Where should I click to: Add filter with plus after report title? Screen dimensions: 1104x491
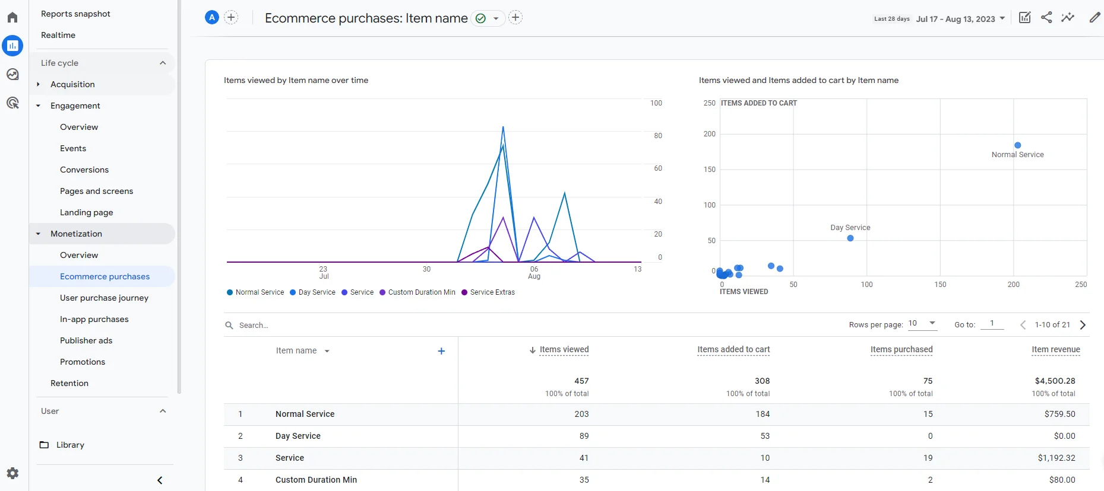pyautogui.click(x=515, y=18)
